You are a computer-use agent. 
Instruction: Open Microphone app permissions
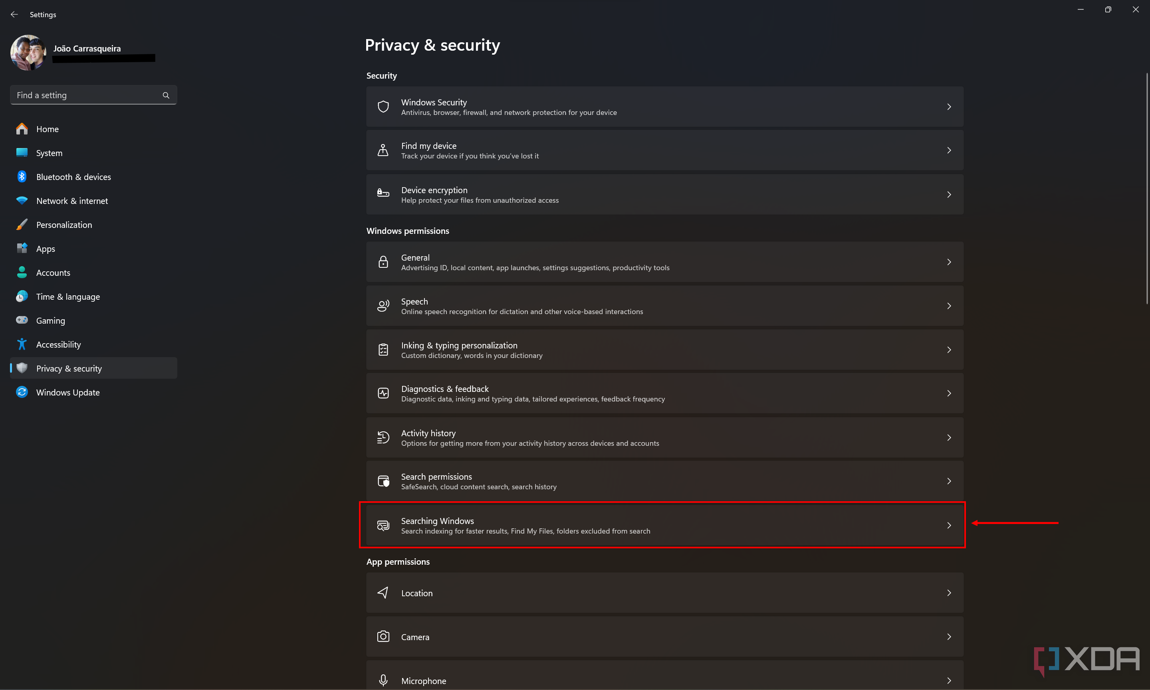664,675
